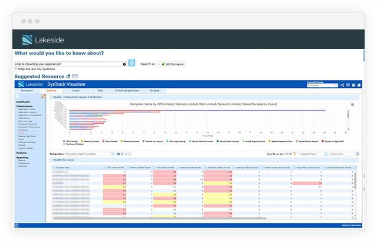The height and width of the screenshot is (244, 377).
Task: Collapse the Observations sidebar section
Action: pos(24,106)
